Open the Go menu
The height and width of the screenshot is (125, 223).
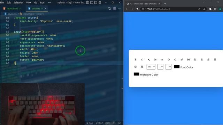pos(36,2)
